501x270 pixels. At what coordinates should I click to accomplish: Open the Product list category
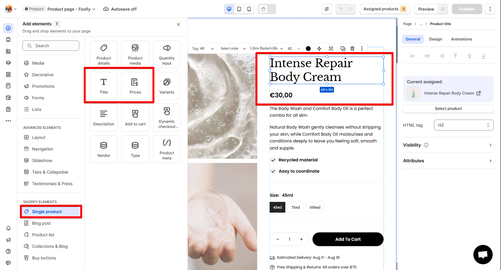point(51,235)
